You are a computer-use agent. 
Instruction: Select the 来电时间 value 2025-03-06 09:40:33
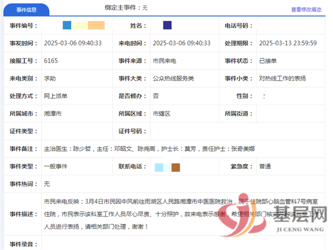(x=182, y=43)
